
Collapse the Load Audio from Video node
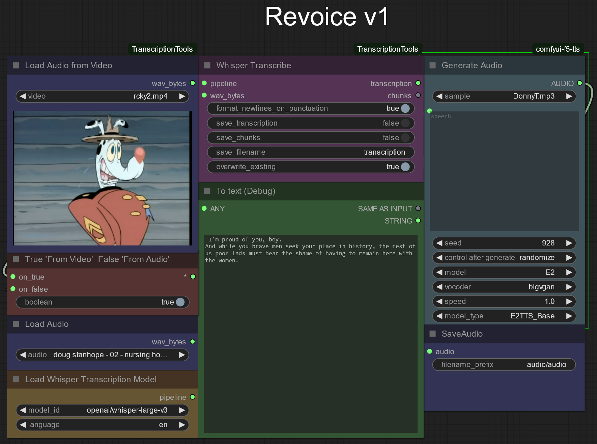coord(16,65)
